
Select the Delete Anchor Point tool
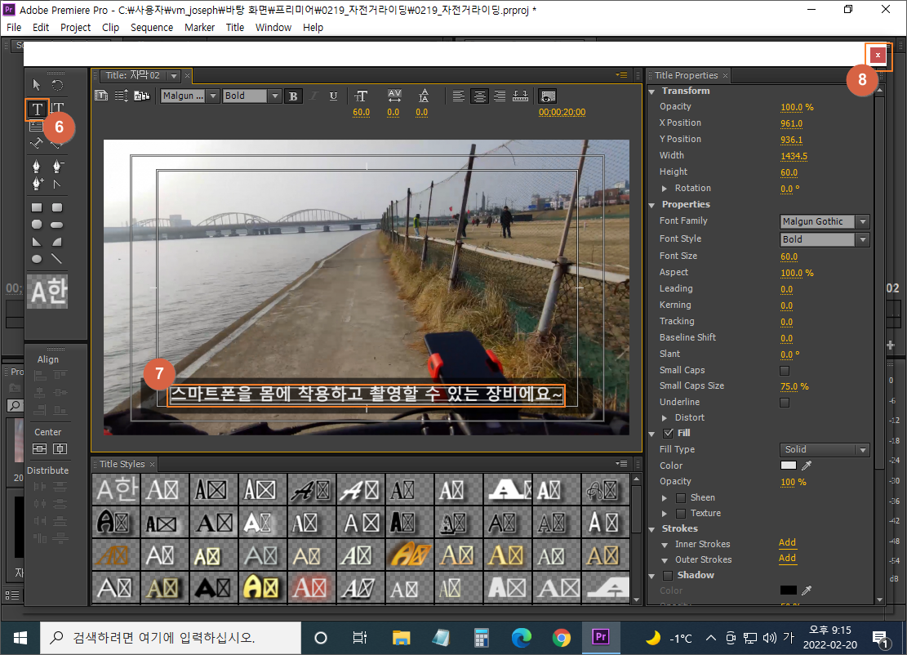pos(57,167)
